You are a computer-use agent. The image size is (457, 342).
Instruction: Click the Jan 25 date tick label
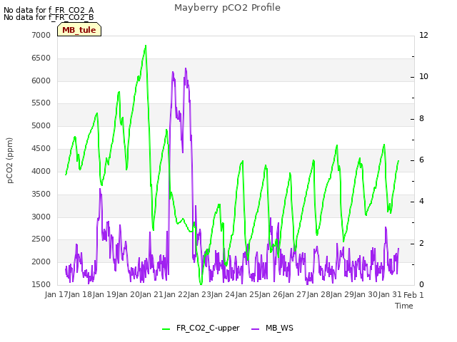tap(248, 294)
